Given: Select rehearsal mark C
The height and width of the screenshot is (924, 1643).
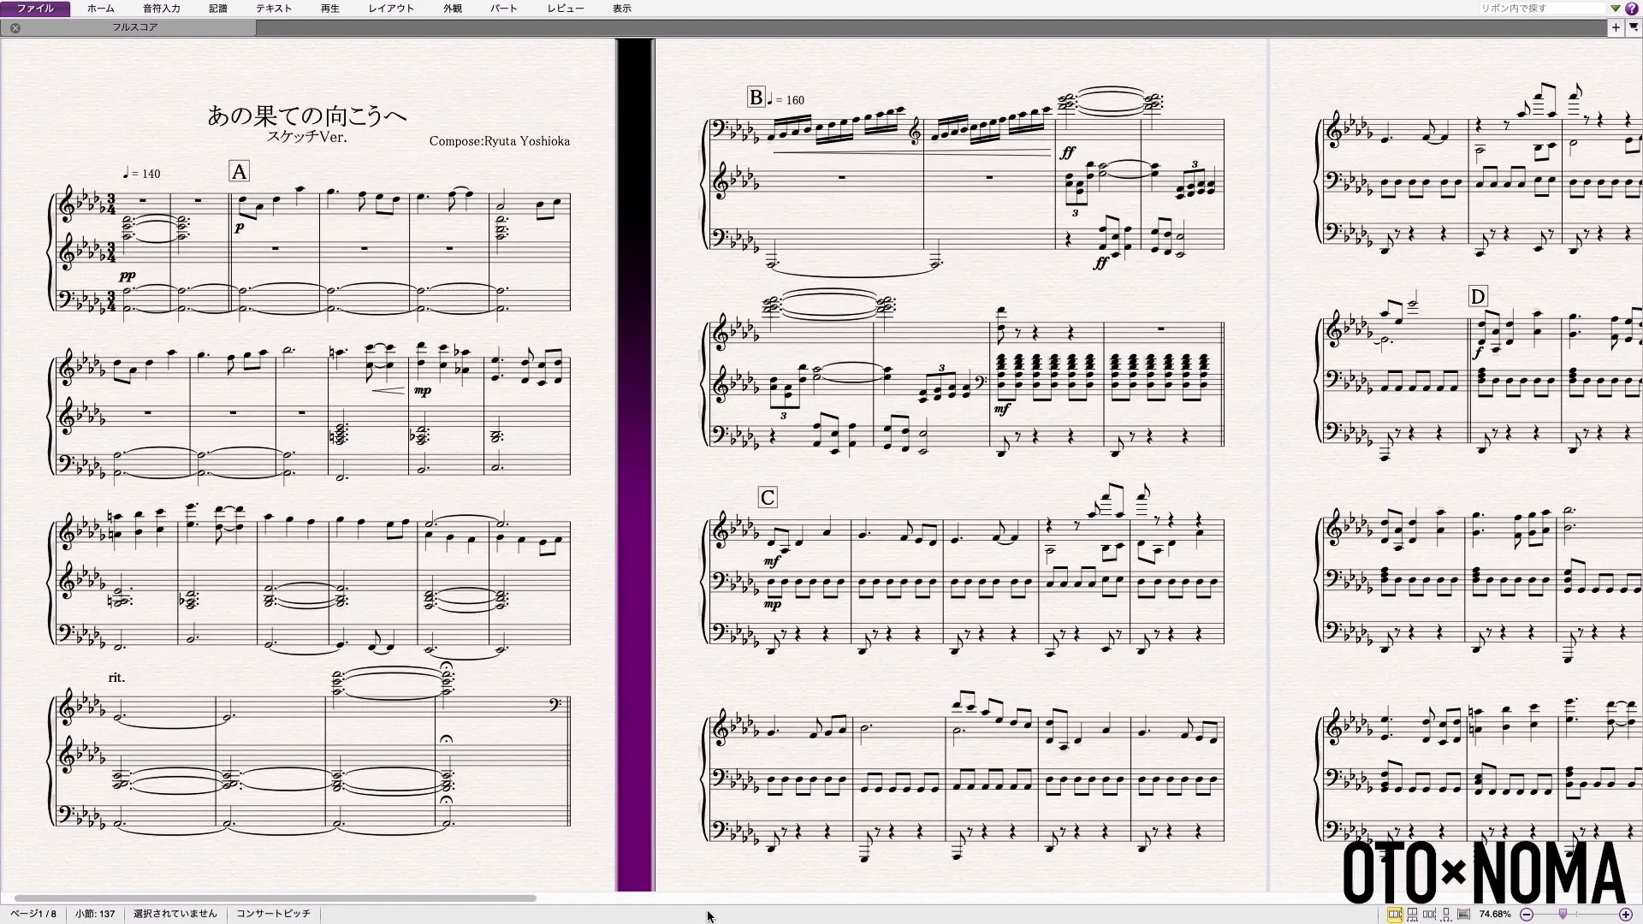Looking at the screenshot, I should coord(768,498).
